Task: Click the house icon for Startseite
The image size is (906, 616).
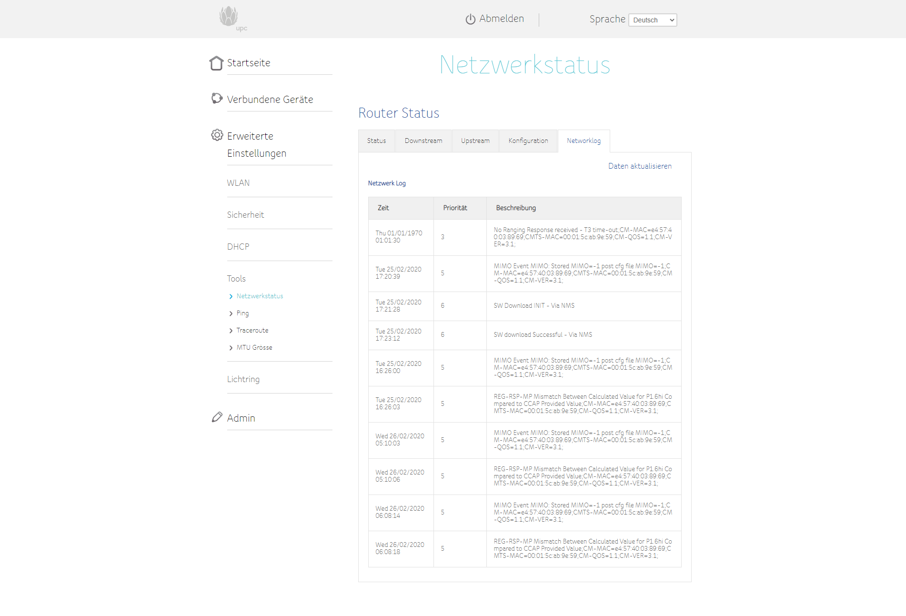Action: click(x=216, y=63)
